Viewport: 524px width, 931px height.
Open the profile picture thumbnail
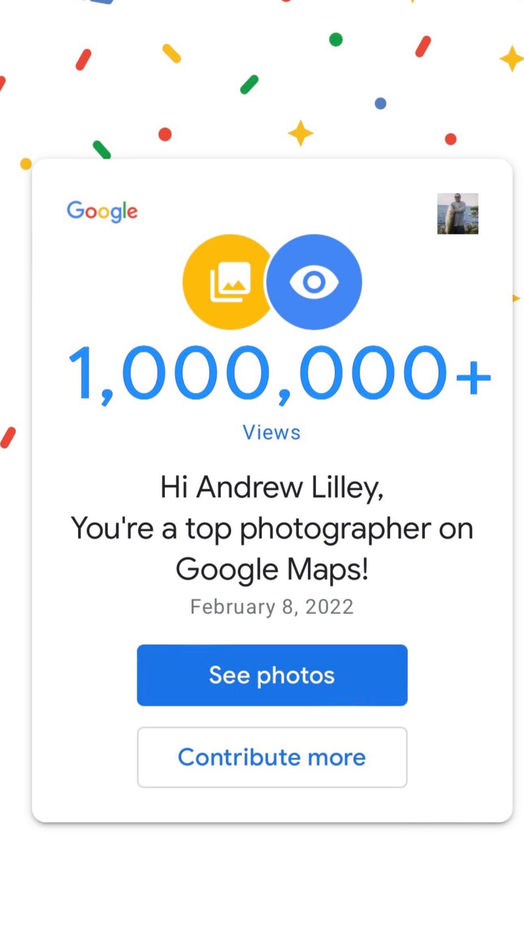click(x=458, y=214)
